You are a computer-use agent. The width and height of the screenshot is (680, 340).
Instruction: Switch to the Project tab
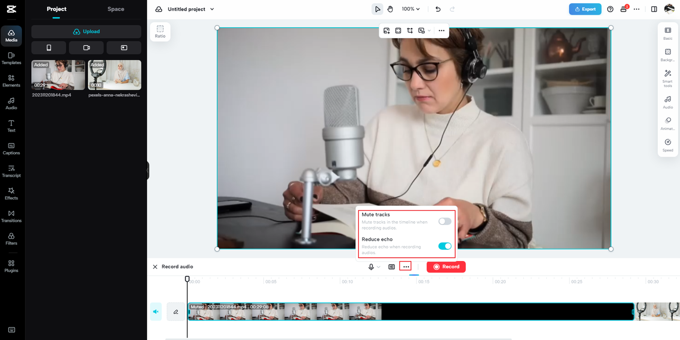[56, 9]
